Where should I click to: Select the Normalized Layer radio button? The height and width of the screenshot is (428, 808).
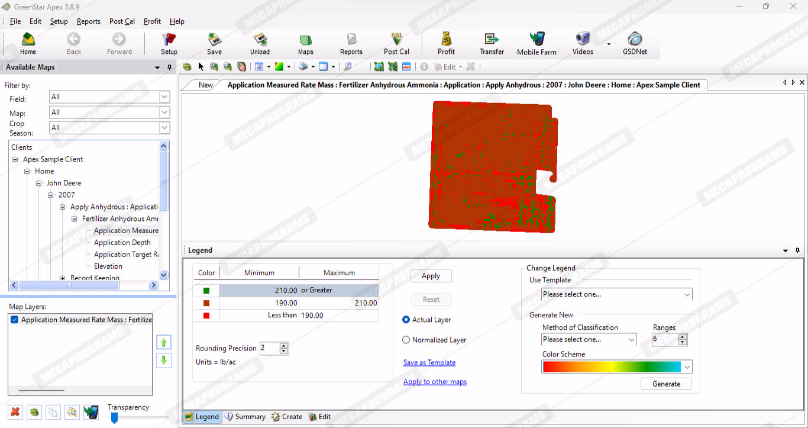[x=406, y=340]
